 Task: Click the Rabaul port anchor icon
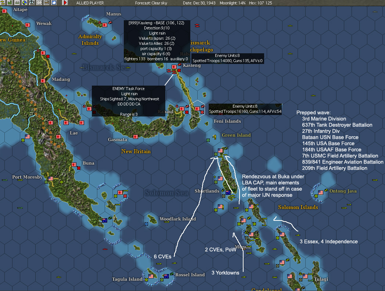pos(177,106)
